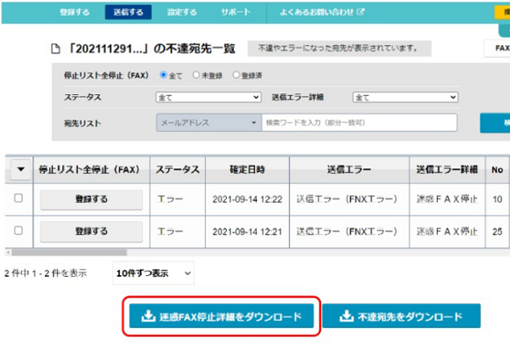510x349 pixels.
Task: Expand the 送信エラー詳細 dropdown
Action: pyautogui.click(x=405, y=97)
